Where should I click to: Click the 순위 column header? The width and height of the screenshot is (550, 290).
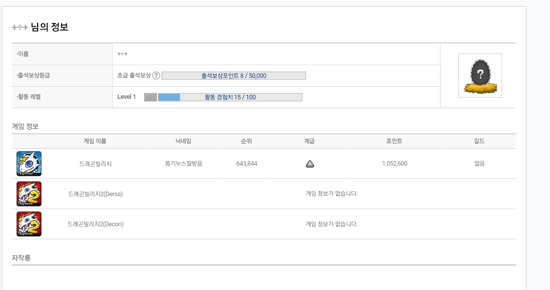pyautogui.click(x=246, y=141)
